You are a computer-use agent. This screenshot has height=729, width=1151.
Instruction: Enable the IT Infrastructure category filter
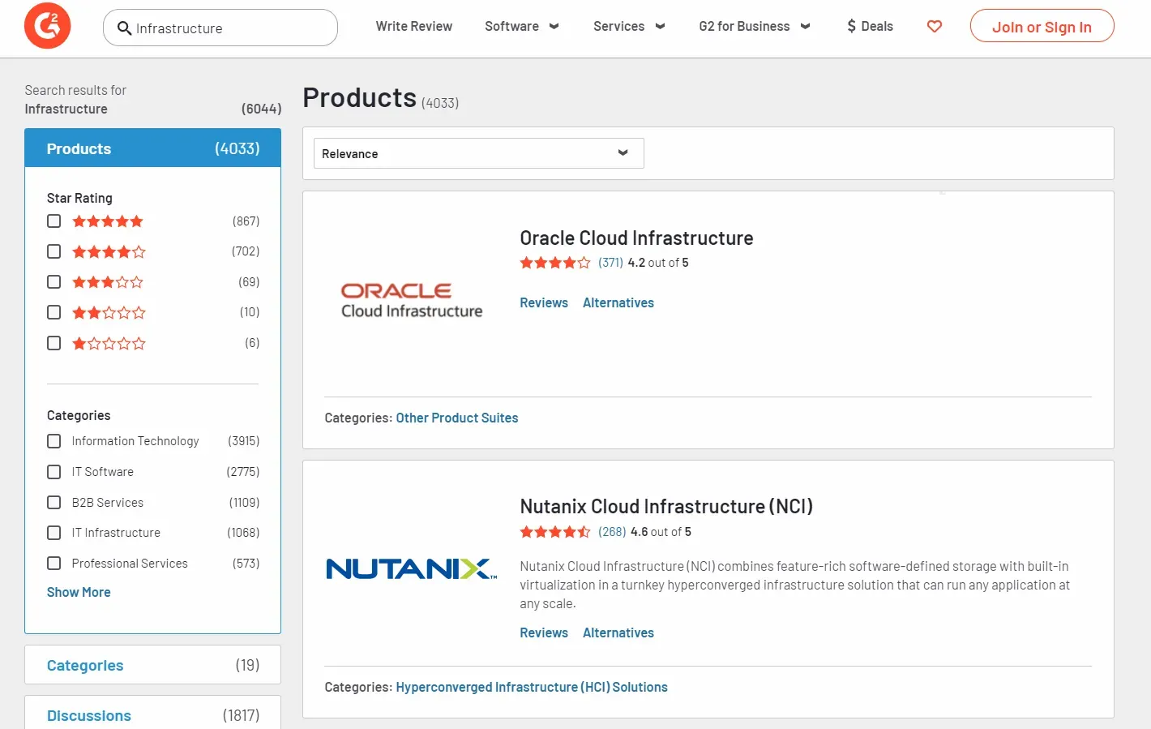pyautogui.click(x=53, y=533)
